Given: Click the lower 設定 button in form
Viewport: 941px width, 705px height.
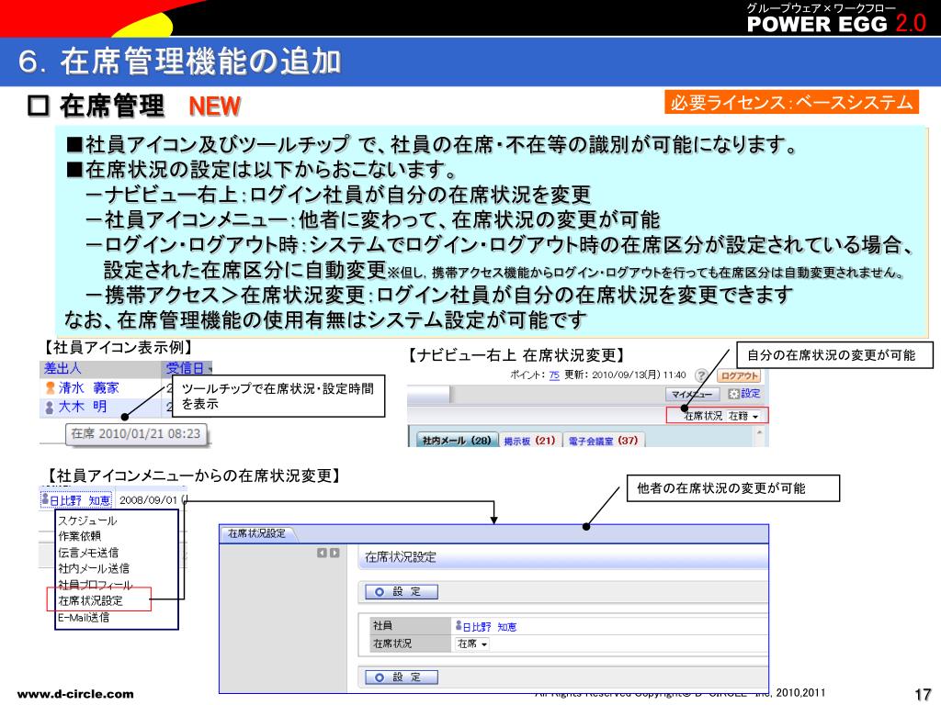Looking at the screenshot, I should (402, 677).
